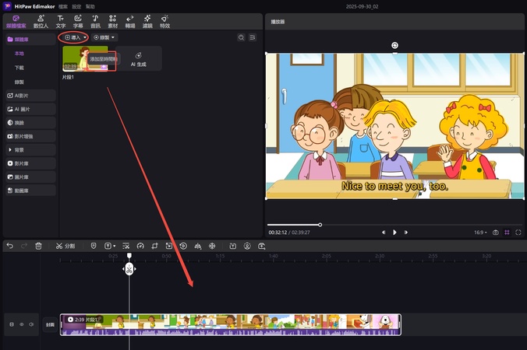Enter fullscreen preview mode
527x350 pixels.
tap(518, 232)
